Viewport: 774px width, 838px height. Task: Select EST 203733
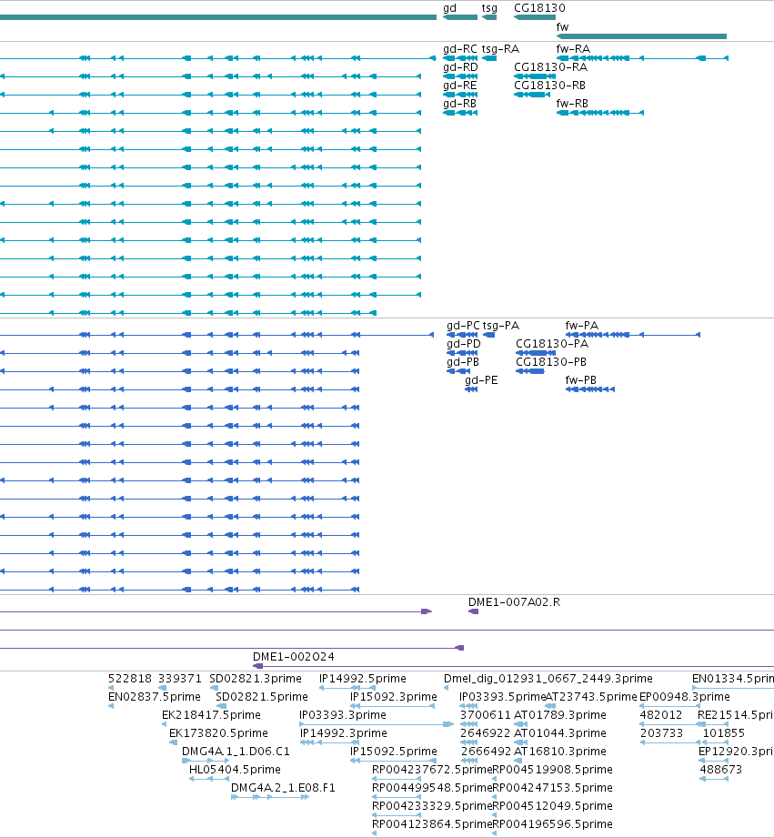(x=670, y=742)
